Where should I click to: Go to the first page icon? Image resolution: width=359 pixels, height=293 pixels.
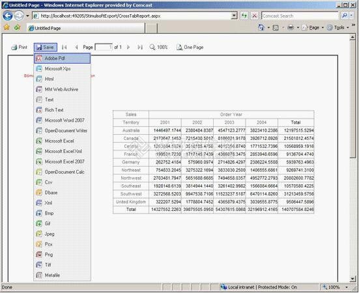tap(64, 48)
